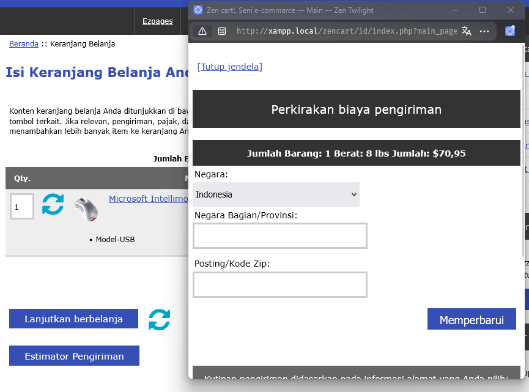Close the Zen Twilight popup window
The width and height of the screenshot is (529, 392).
[511, 10]
